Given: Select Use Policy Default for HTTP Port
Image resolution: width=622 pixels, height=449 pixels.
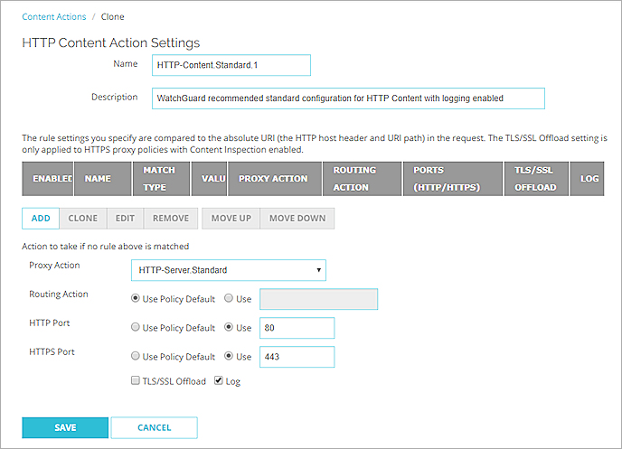Looking at the screenshot, I should click(x=136, y=327).
